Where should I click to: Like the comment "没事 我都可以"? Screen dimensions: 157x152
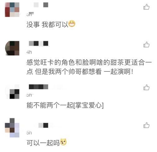pos(146,7)
